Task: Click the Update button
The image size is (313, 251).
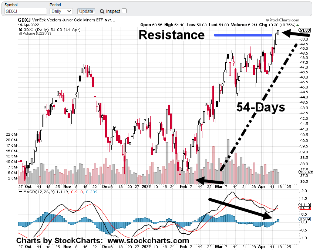Action: pos(86,11)
